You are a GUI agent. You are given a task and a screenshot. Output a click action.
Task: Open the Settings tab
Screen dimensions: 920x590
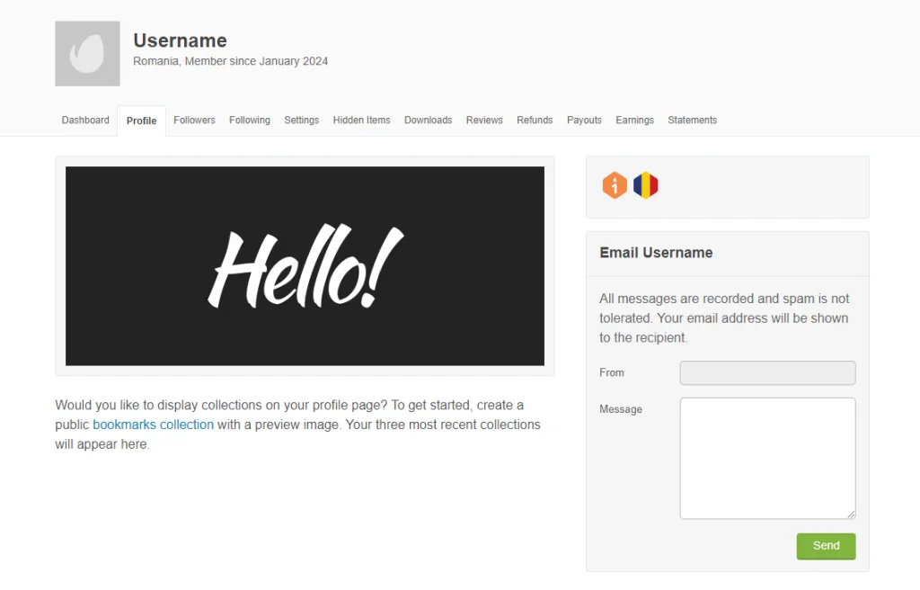(x=301, y=121)
